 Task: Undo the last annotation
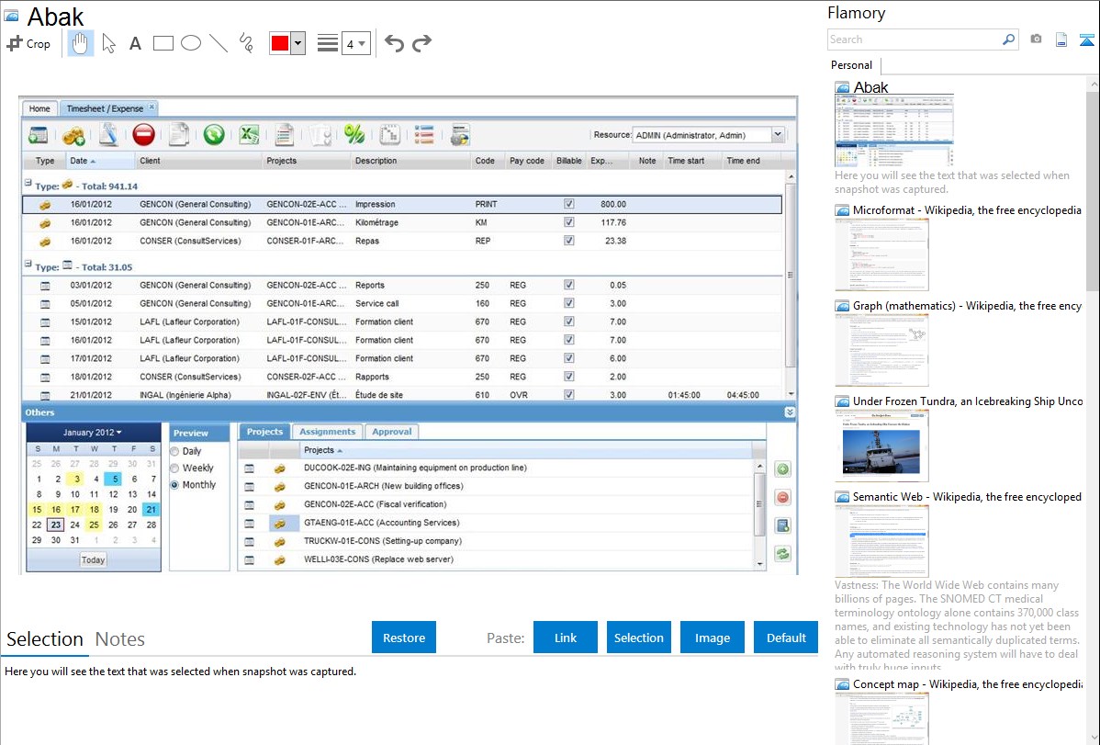(x=394, y=43)
